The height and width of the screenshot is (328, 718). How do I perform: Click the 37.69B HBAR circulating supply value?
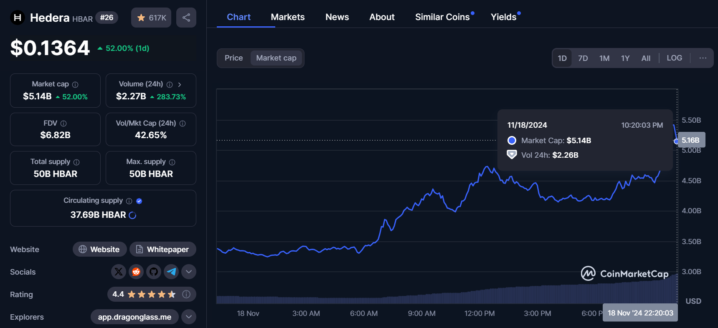point(98,215)
